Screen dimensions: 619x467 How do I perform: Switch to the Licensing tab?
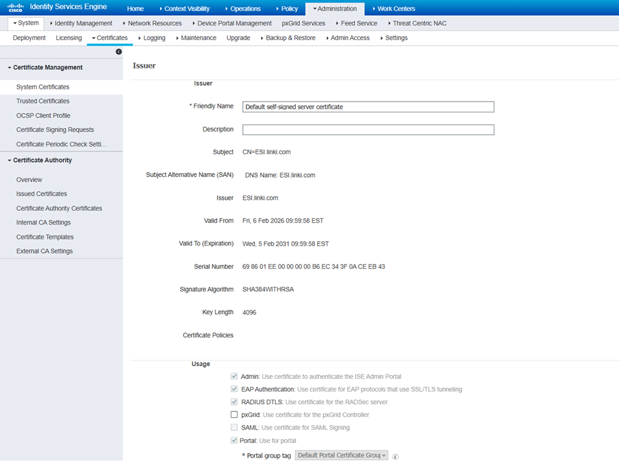pyautogui.click(x=69, y=38)
